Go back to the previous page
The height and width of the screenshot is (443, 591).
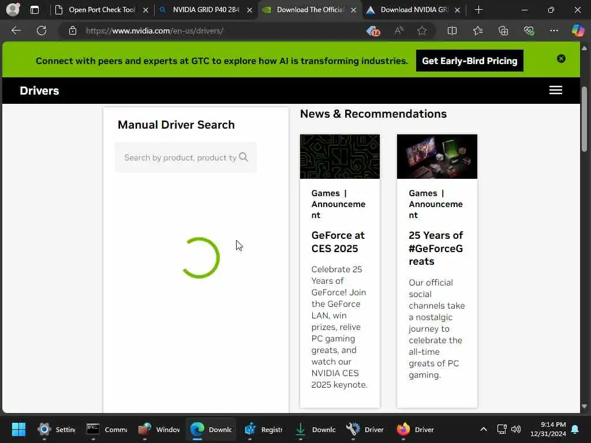[x=16, y=31]
